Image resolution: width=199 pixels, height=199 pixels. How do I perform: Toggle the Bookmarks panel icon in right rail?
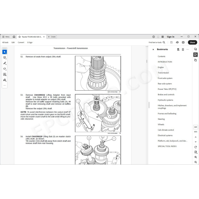(x=196, y=55)
